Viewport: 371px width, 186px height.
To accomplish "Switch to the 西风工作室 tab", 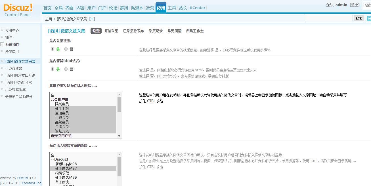I will [195, 31].
